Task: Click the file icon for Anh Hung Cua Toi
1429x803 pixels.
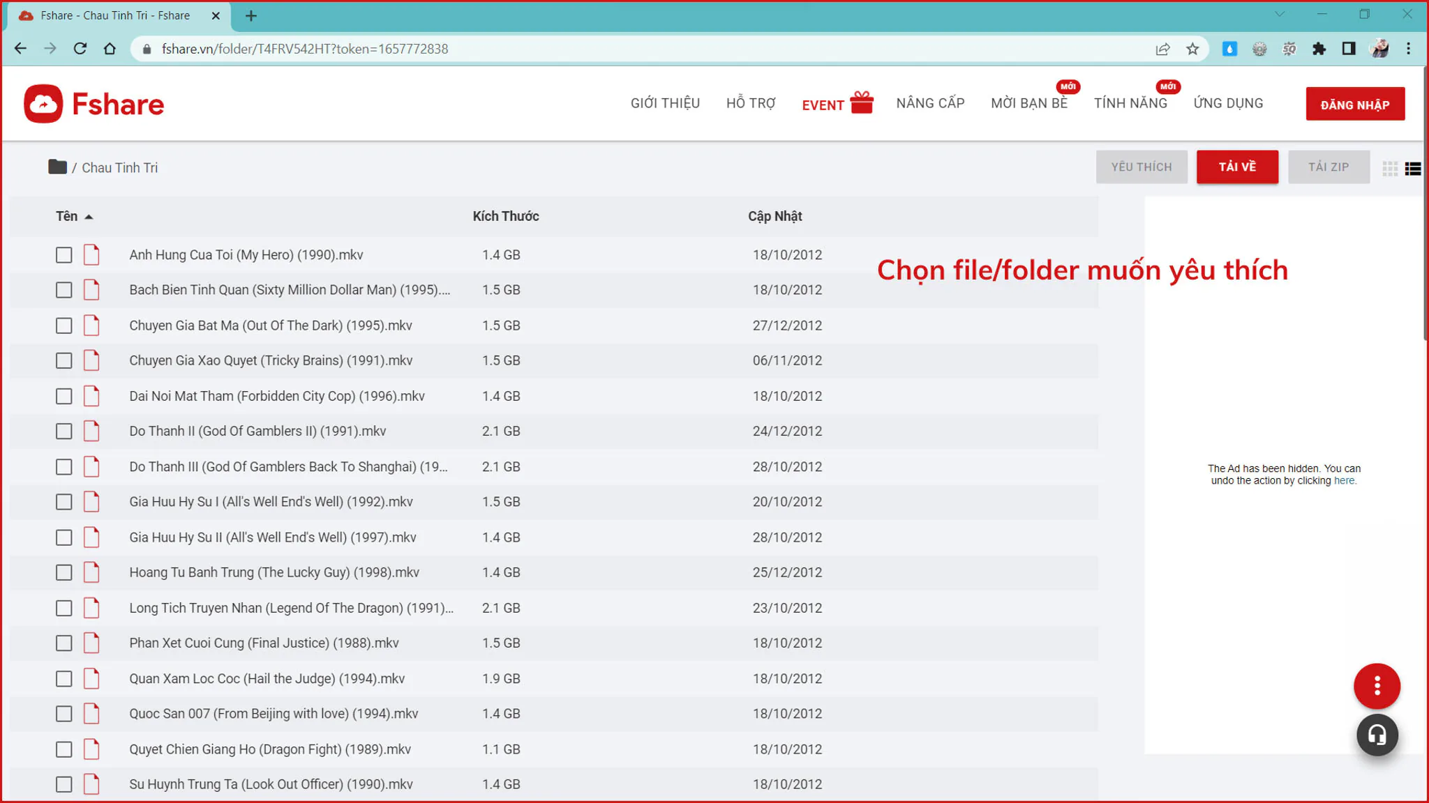Action: 91,254
